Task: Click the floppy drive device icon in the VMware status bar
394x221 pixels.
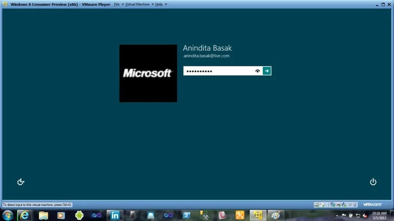Action: pyautogui.click(x=327, y=205)
